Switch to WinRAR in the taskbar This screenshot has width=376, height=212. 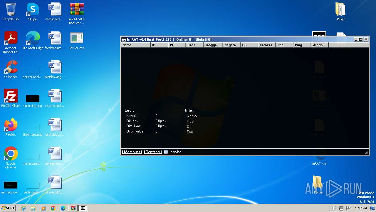click(x=73, y=208)
